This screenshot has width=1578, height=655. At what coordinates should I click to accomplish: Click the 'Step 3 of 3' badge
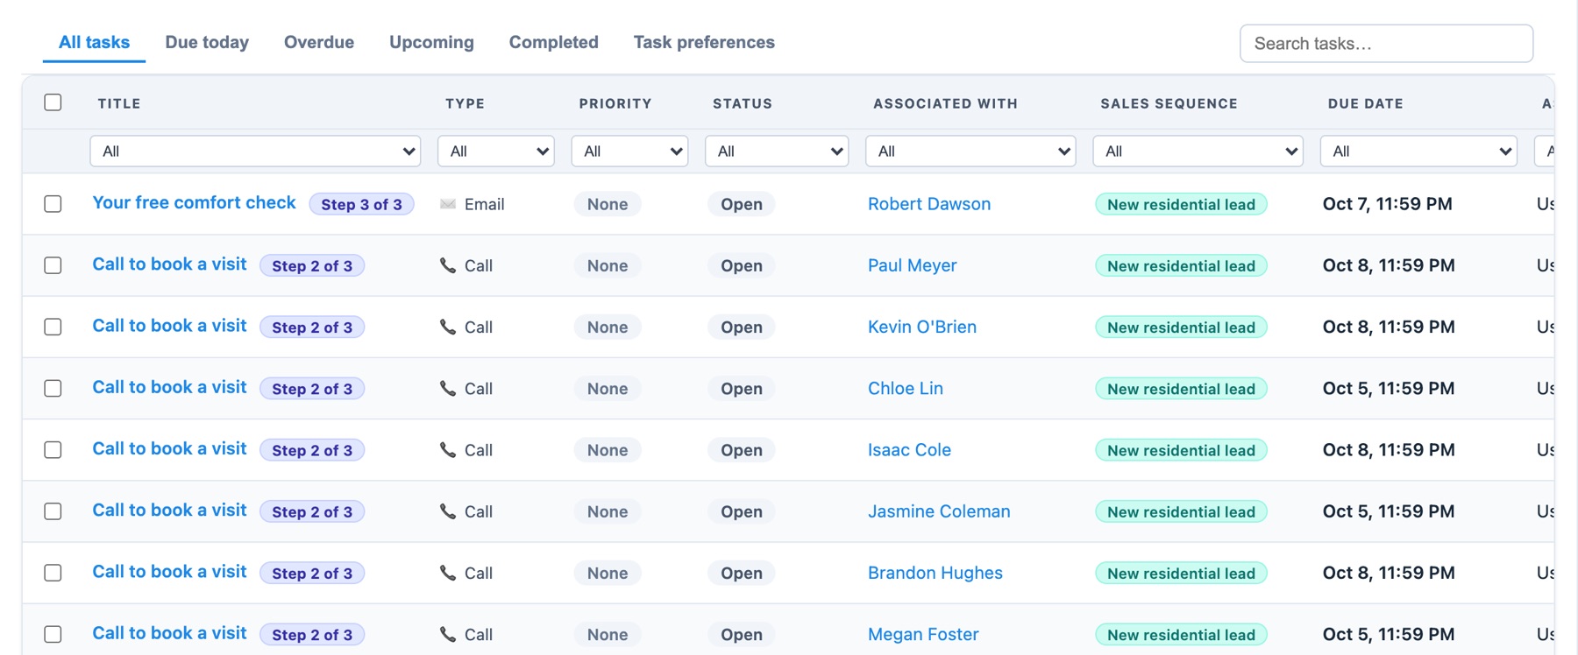pyautogui.click(x=361, y=204)
